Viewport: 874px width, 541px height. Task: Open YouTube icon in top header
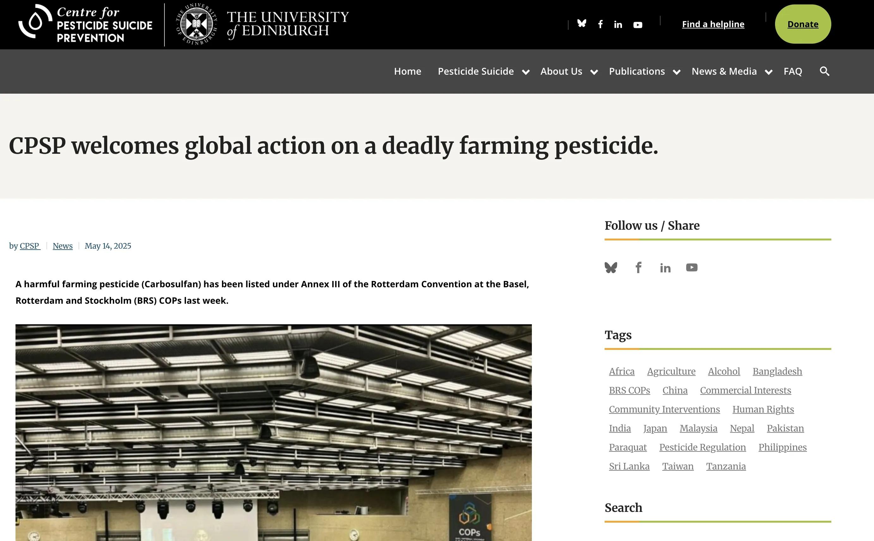(637, 25)
